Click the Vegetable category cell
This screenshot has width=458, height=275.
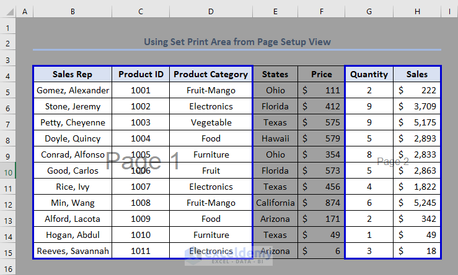tap(211, 122)
